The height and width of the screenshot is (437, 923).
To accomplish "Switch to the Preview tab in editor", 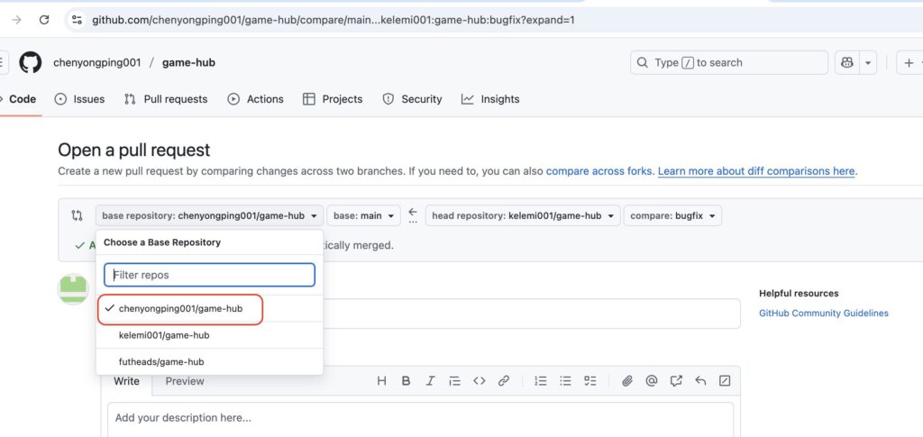I will (185, 381).
